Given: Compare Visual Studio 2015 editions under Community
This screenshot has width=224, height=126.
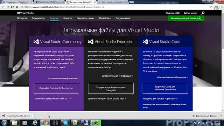Looking at the screenshot, I should coord(52,99).
